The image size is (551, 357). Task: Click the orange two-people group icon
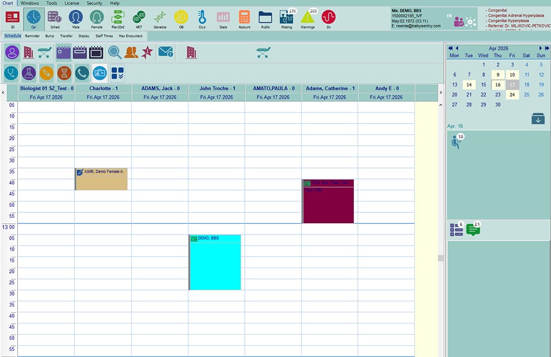coord(131,53)
